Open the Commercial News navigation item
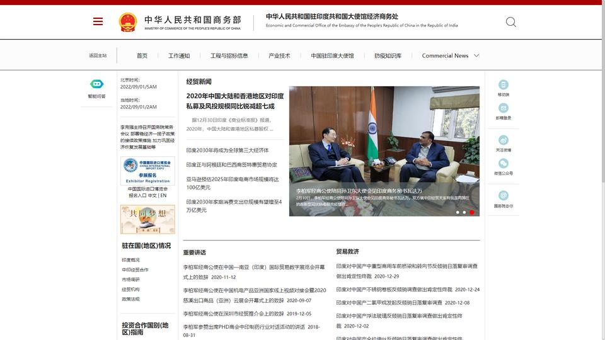605x340 pixels. 445,55
